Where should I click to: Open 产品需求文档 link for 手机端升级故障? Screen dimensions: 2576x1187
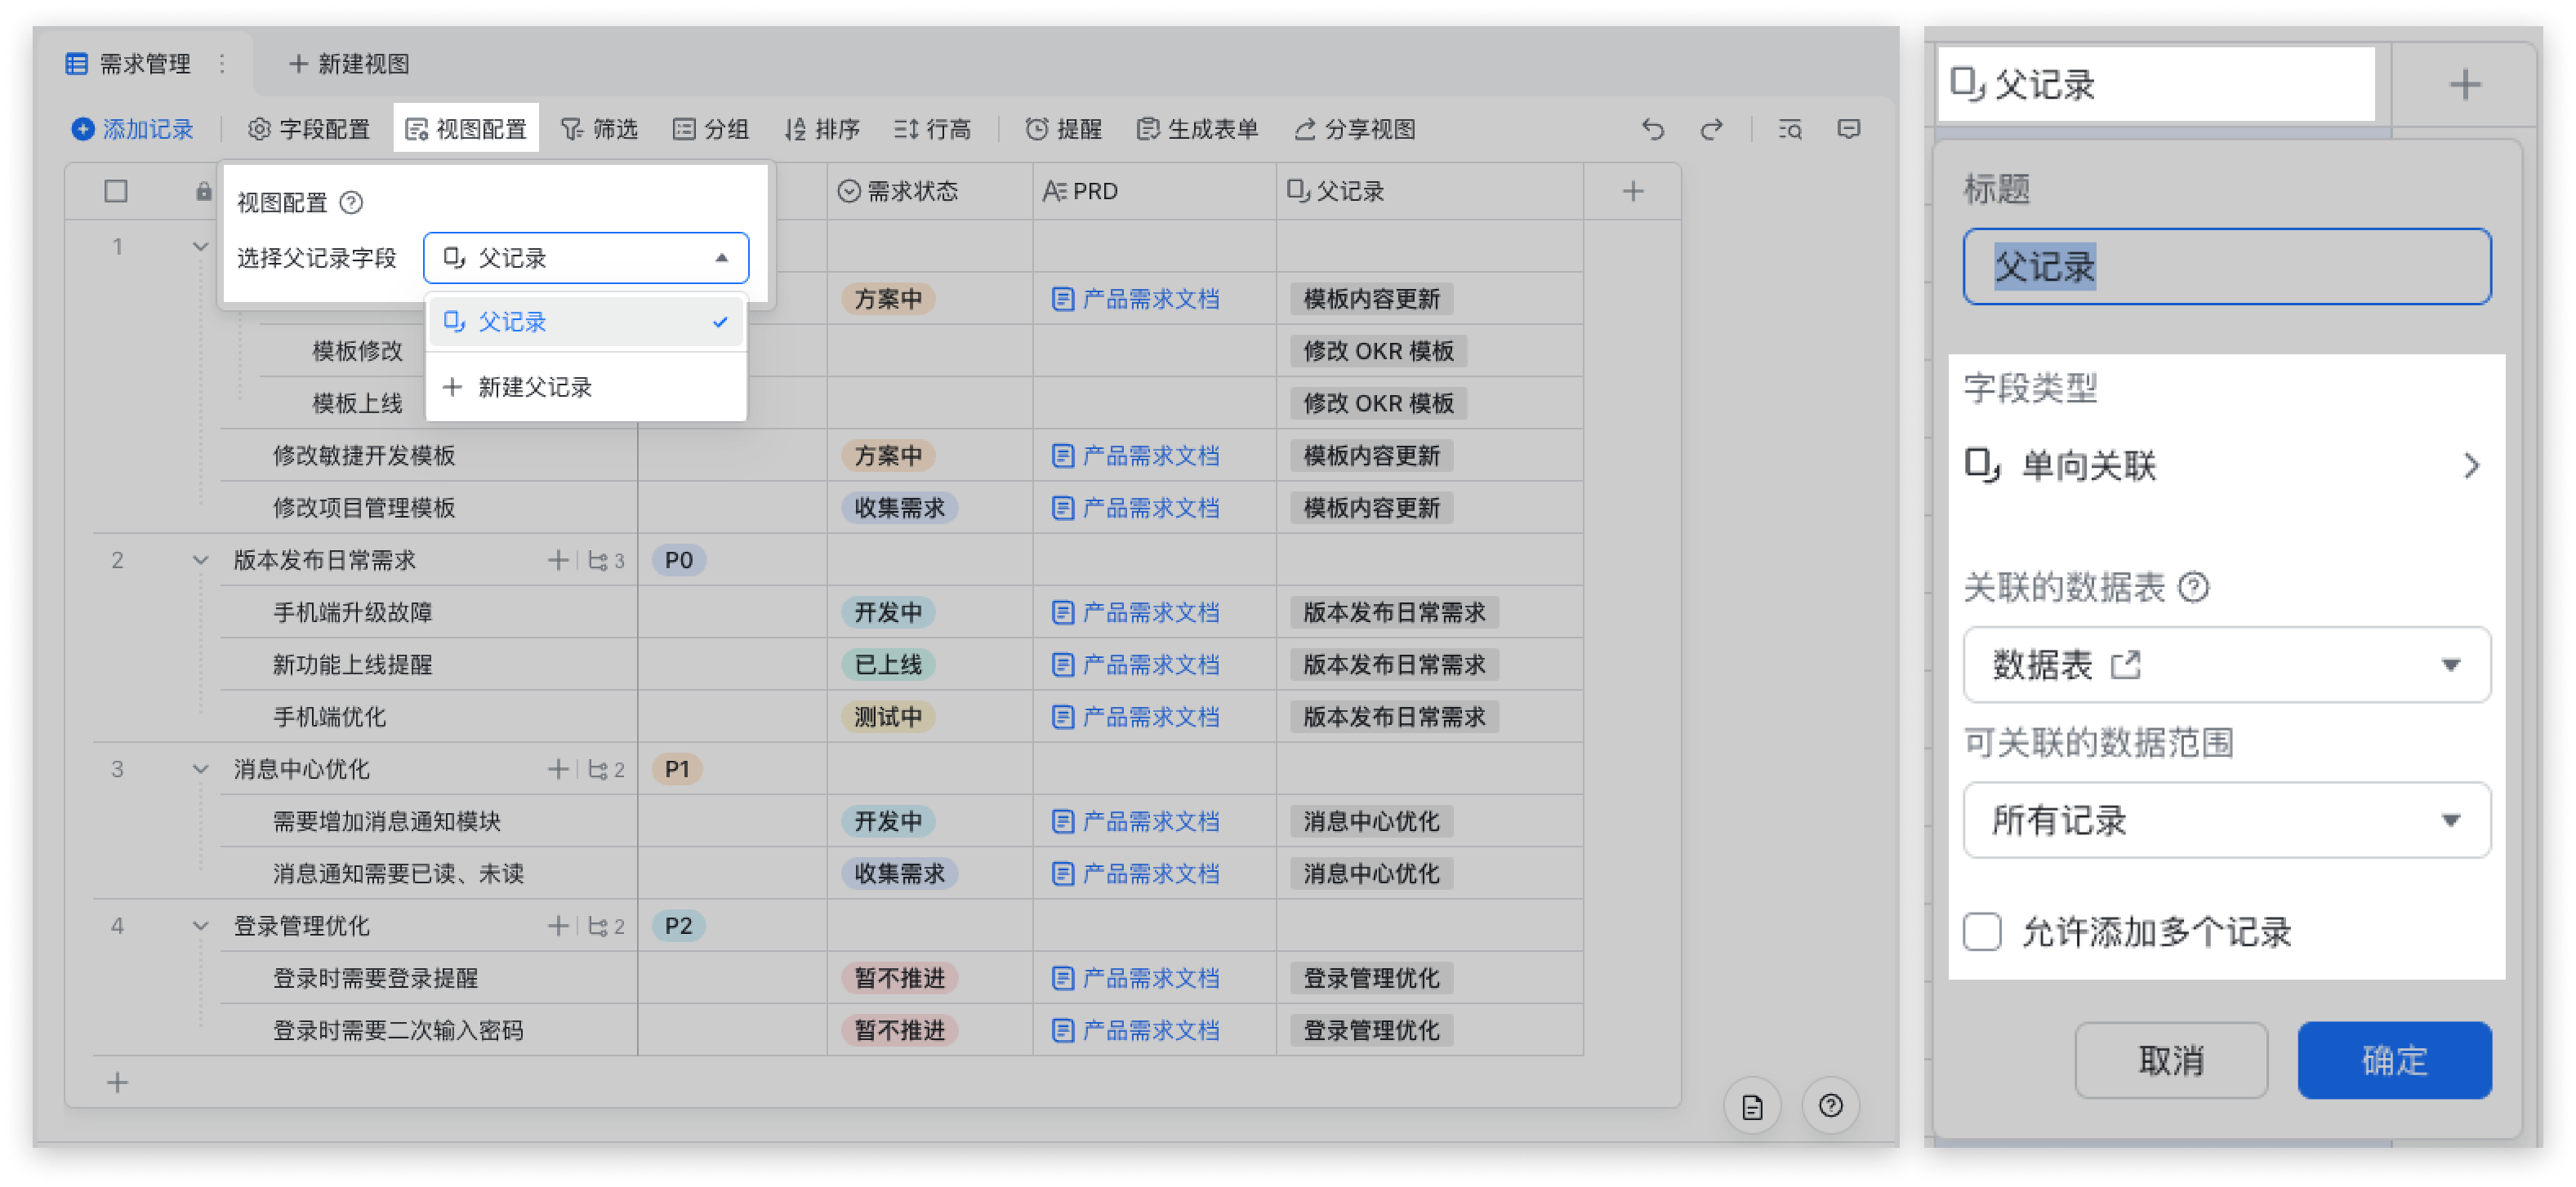pos(1136,612)
